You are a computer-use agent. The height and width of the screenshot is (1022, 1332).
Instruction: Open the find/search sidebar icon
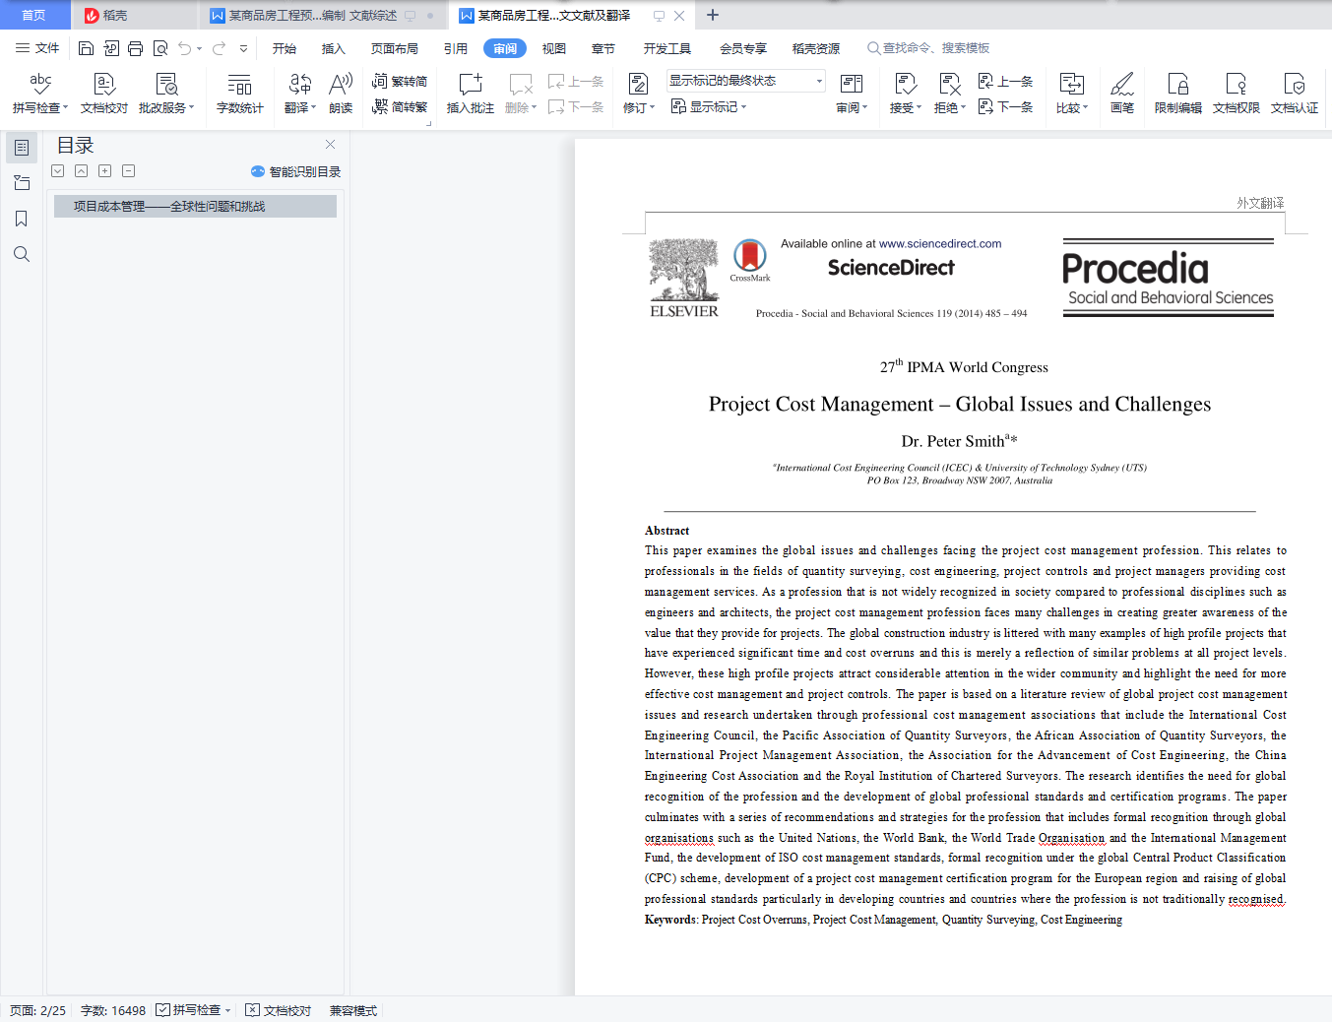[22, 254]
